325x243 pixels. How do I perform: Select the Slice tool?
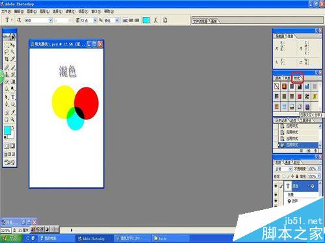(12, 59)
